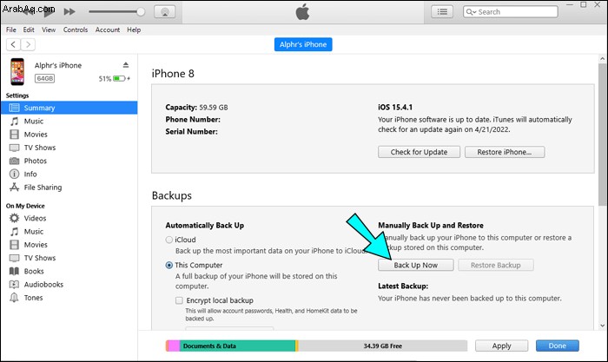Expand the search options magnifier dropdown
The height and width of the screenshot is (362, 608).
471,12
